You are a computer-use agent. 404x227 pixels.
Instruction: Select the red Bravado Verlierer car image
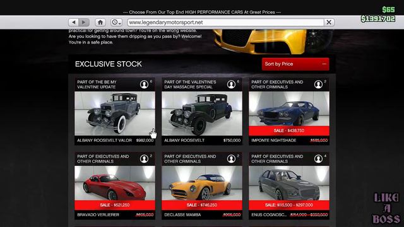115,183
